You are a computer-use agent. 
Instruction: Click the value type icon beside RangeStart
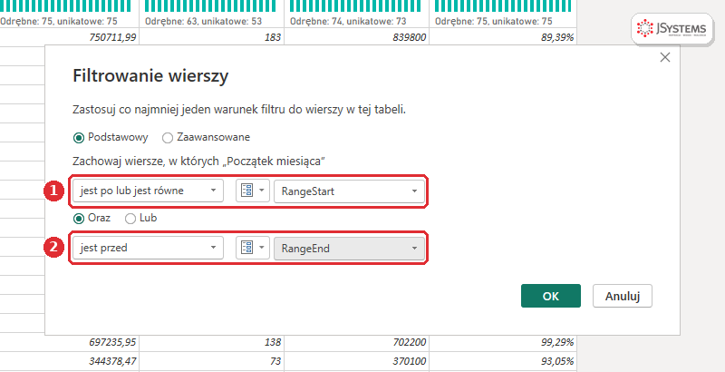[253, 191]
